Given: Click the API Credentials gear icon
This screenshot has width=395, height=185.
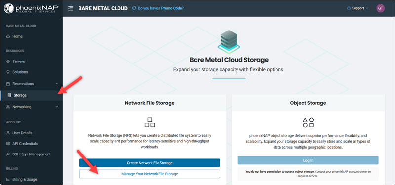Looking at the screenshot, I should [x=8, y=144].
